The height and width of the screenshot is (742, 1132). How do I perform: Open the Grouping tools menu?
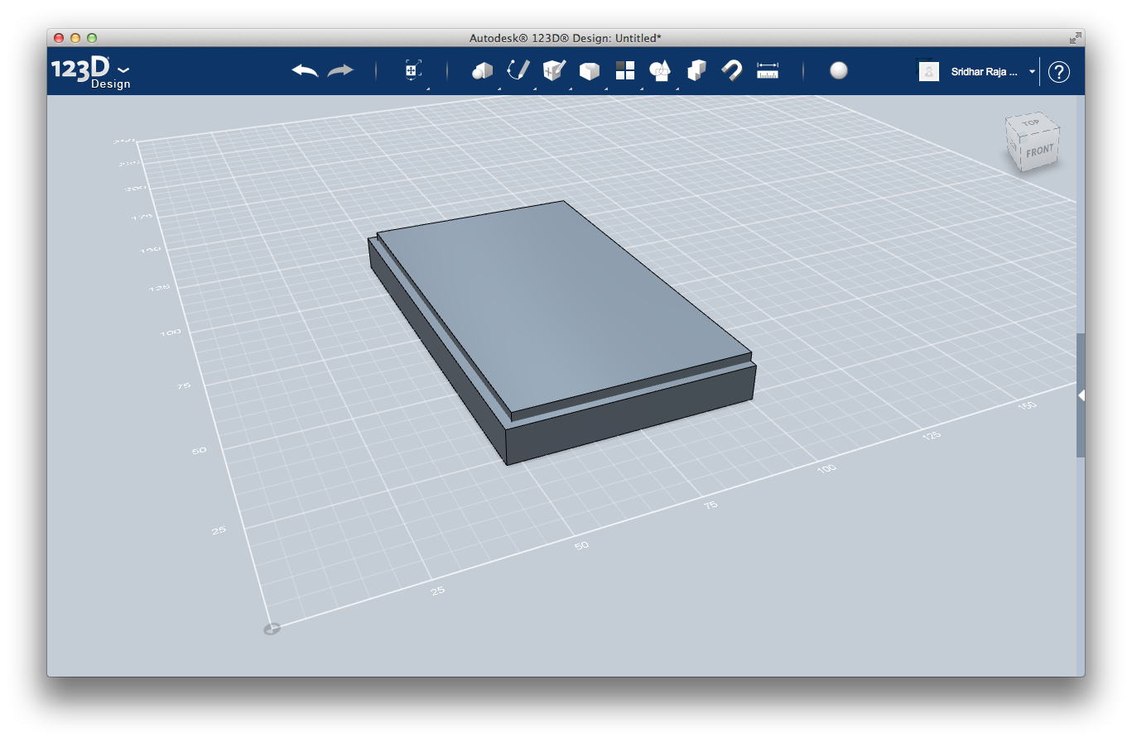click(x=660, y=71)
